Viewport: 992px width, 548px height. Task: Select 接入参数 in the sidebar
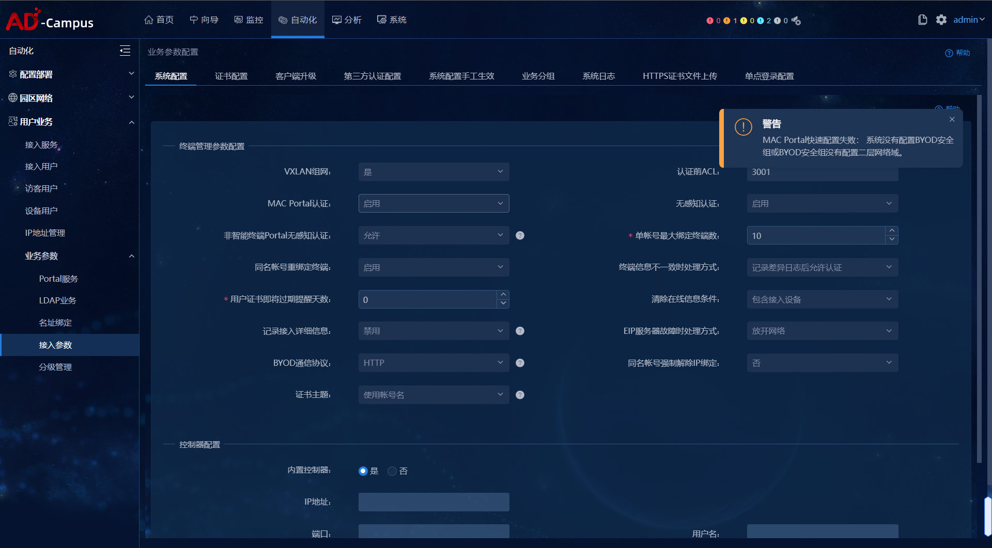(70, 345)
